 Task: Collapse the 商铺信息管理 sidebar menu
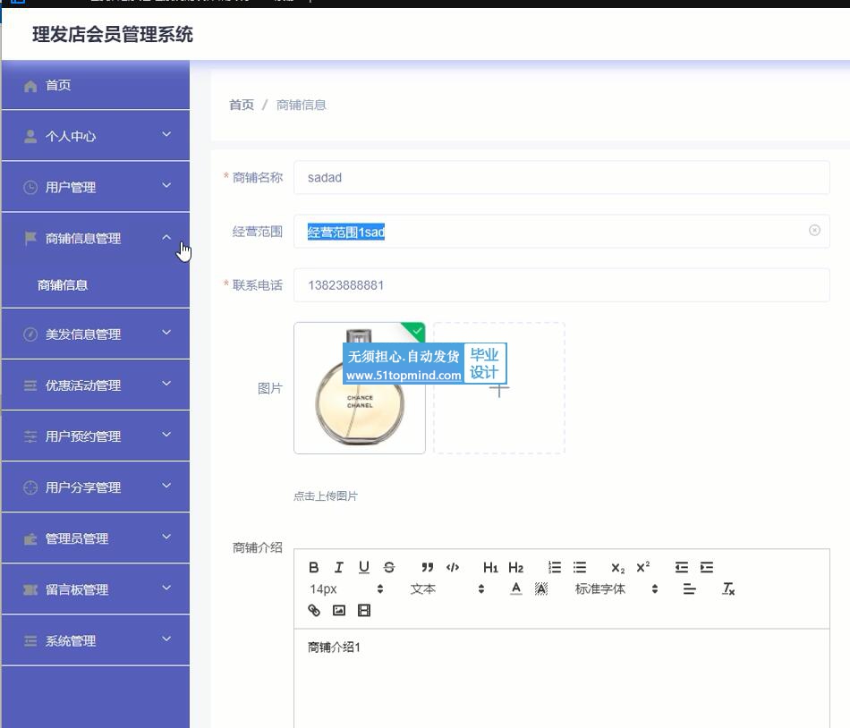(96, 238)
